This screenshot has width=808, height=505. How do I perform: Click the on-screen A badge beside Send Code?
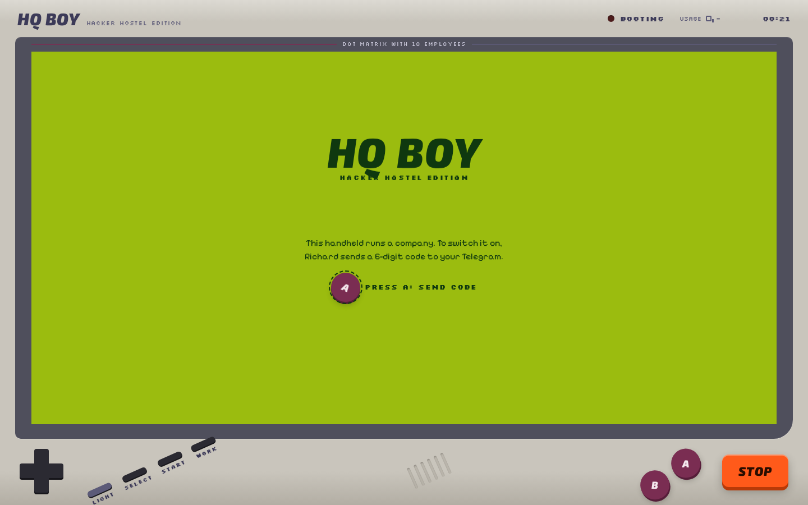pos(345,287)
